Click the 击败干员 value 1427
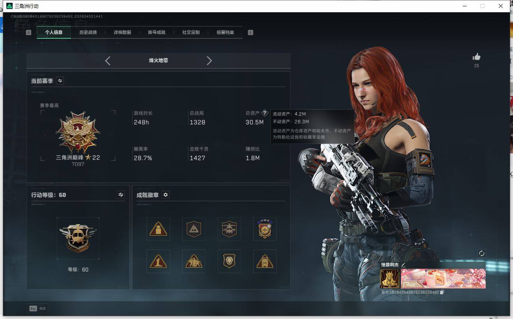513x319 pixels. point(198,158)
